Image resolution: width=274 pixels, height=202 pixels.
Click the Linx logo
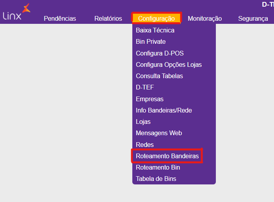coord(16,12)
